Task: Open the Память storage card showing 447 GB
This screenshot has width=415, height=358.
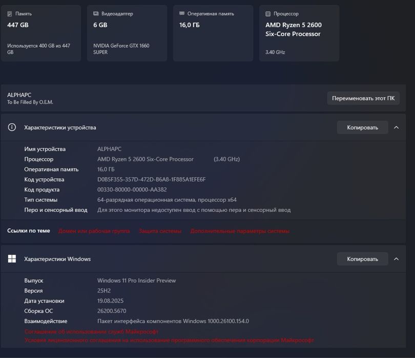Action: point(41,33)
